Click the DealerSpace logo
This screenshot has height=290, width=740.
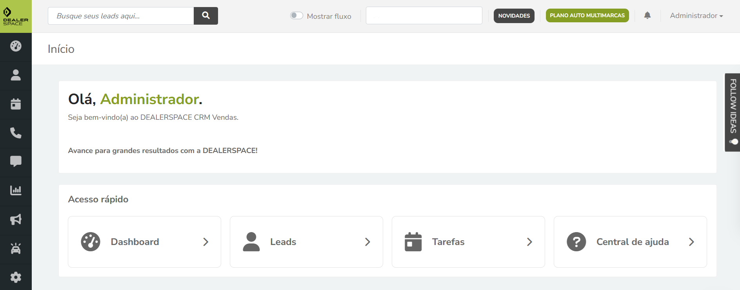(16, 16)
